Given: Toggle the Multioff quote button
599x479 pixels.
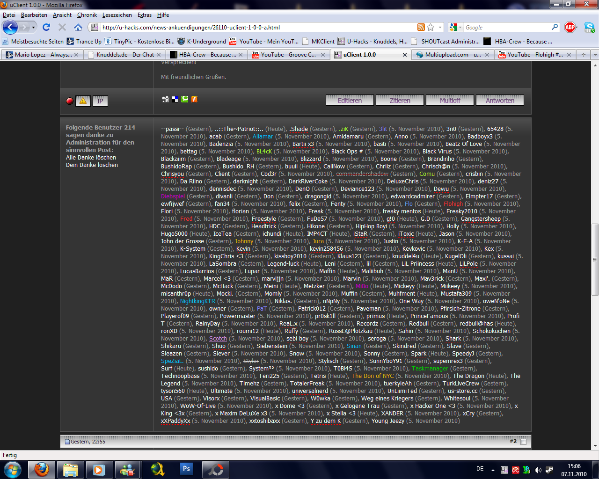Looking at the screenshot, I should [450, 100].
